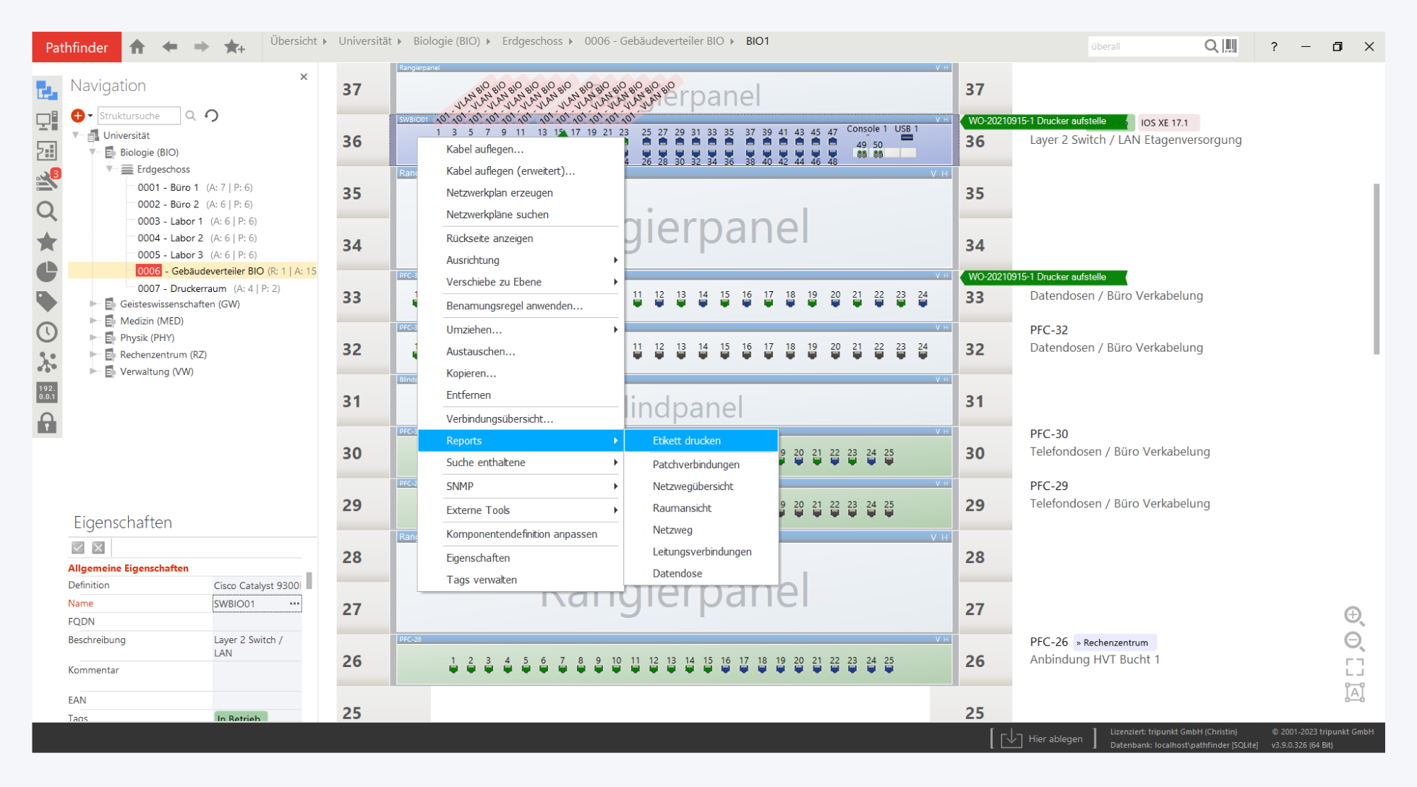
Task: Expand the Medizin (MED) tree node
Action: 93,321
